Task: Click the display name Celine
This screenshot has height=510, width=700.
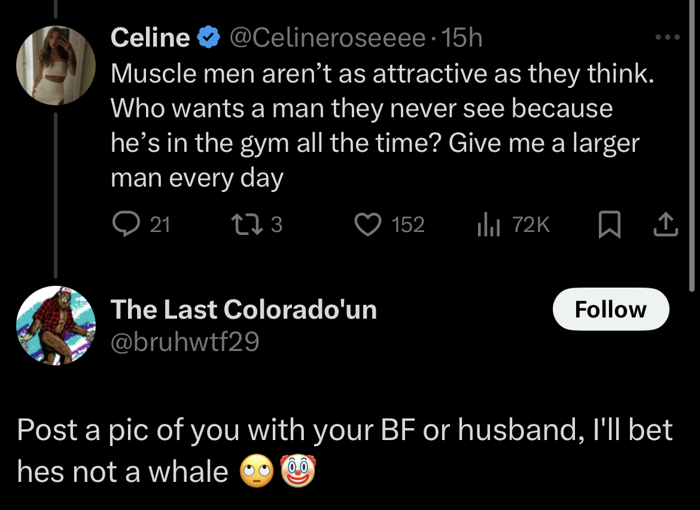Action: pos(150,38)
